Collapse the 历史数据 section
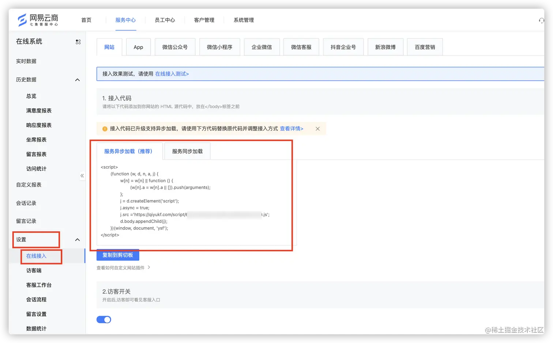Screen dimensions: 553x343 click(x=78, y=80)
